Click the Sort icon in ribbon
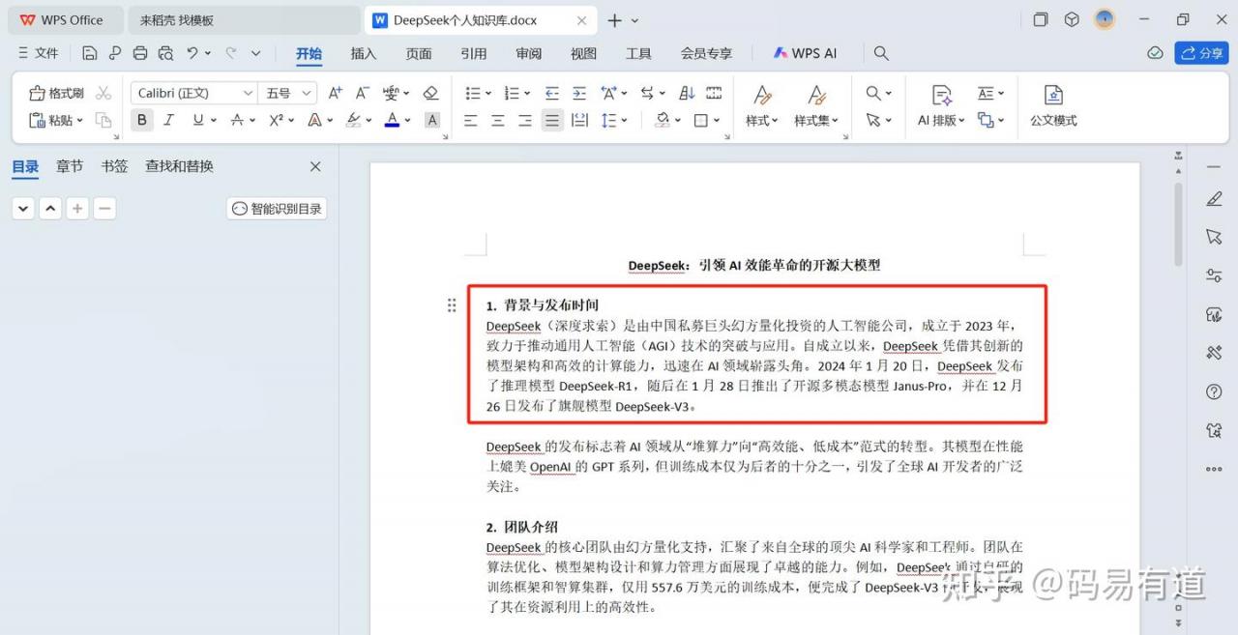Screen dimensions: 1238x635 (687, 93)
